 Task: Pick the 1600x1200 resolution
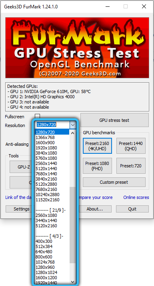click(x=52, y=278)
